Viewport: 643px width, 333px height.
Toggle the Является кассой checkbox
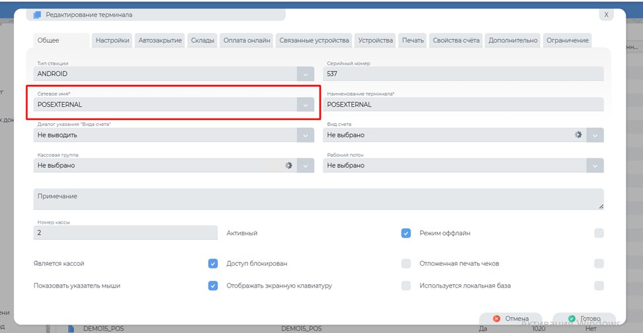(213, 264)
